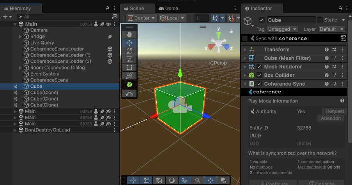Select the Rotate tool

pos(129,51)
